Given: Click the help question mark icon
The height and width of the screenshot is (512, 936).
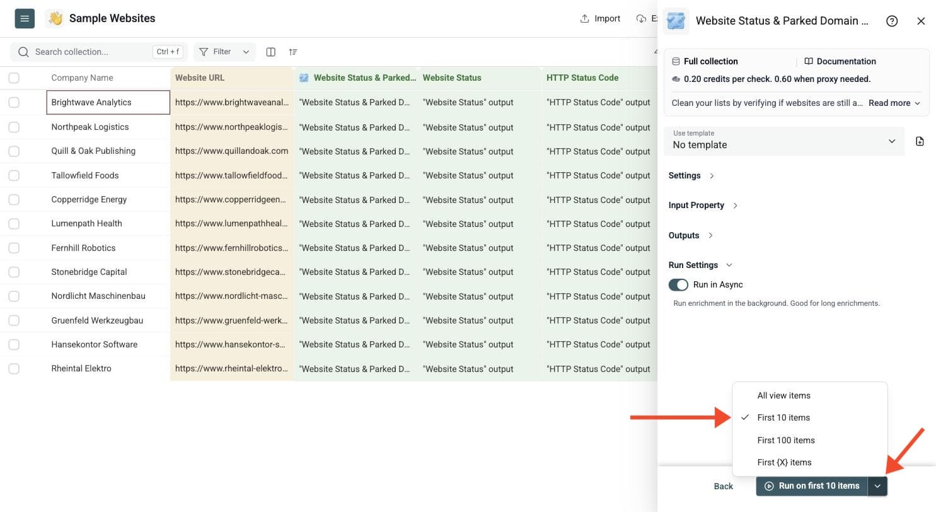Looking at the screenshot, I should pos(892,21).
